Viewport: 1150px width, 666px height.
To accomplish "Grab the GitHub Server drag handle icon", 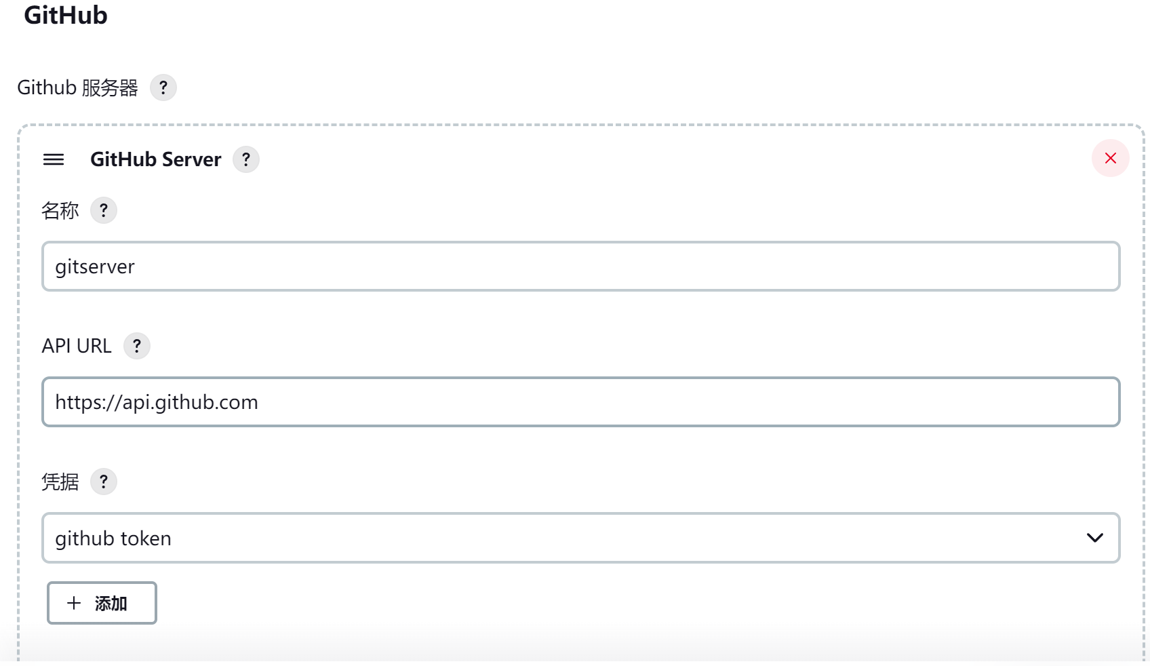I will (54, 159).
